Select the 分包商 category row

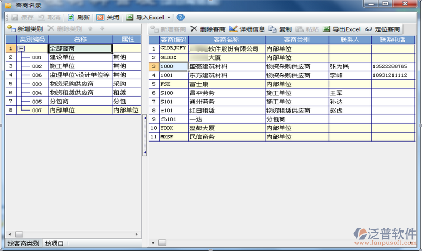coord(71,102)
